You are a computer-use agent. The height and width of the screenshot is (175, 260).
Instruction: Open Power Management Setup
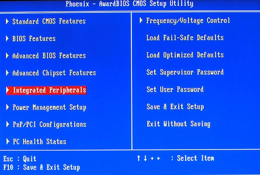[49, 108]
